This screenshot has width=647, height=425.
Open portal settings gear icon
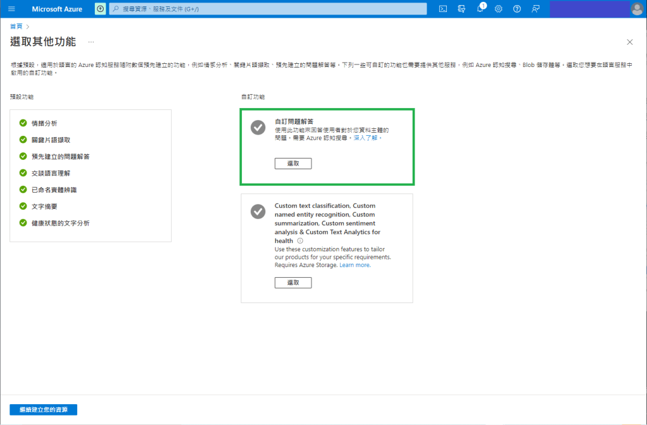499,9
